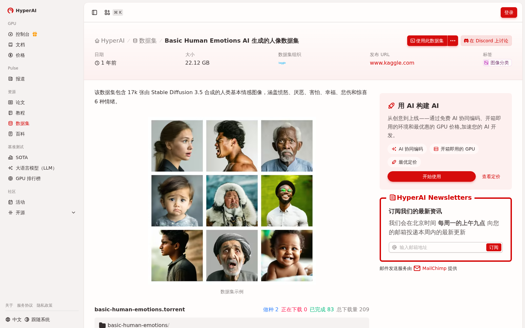Click the globe language icon

8,319
